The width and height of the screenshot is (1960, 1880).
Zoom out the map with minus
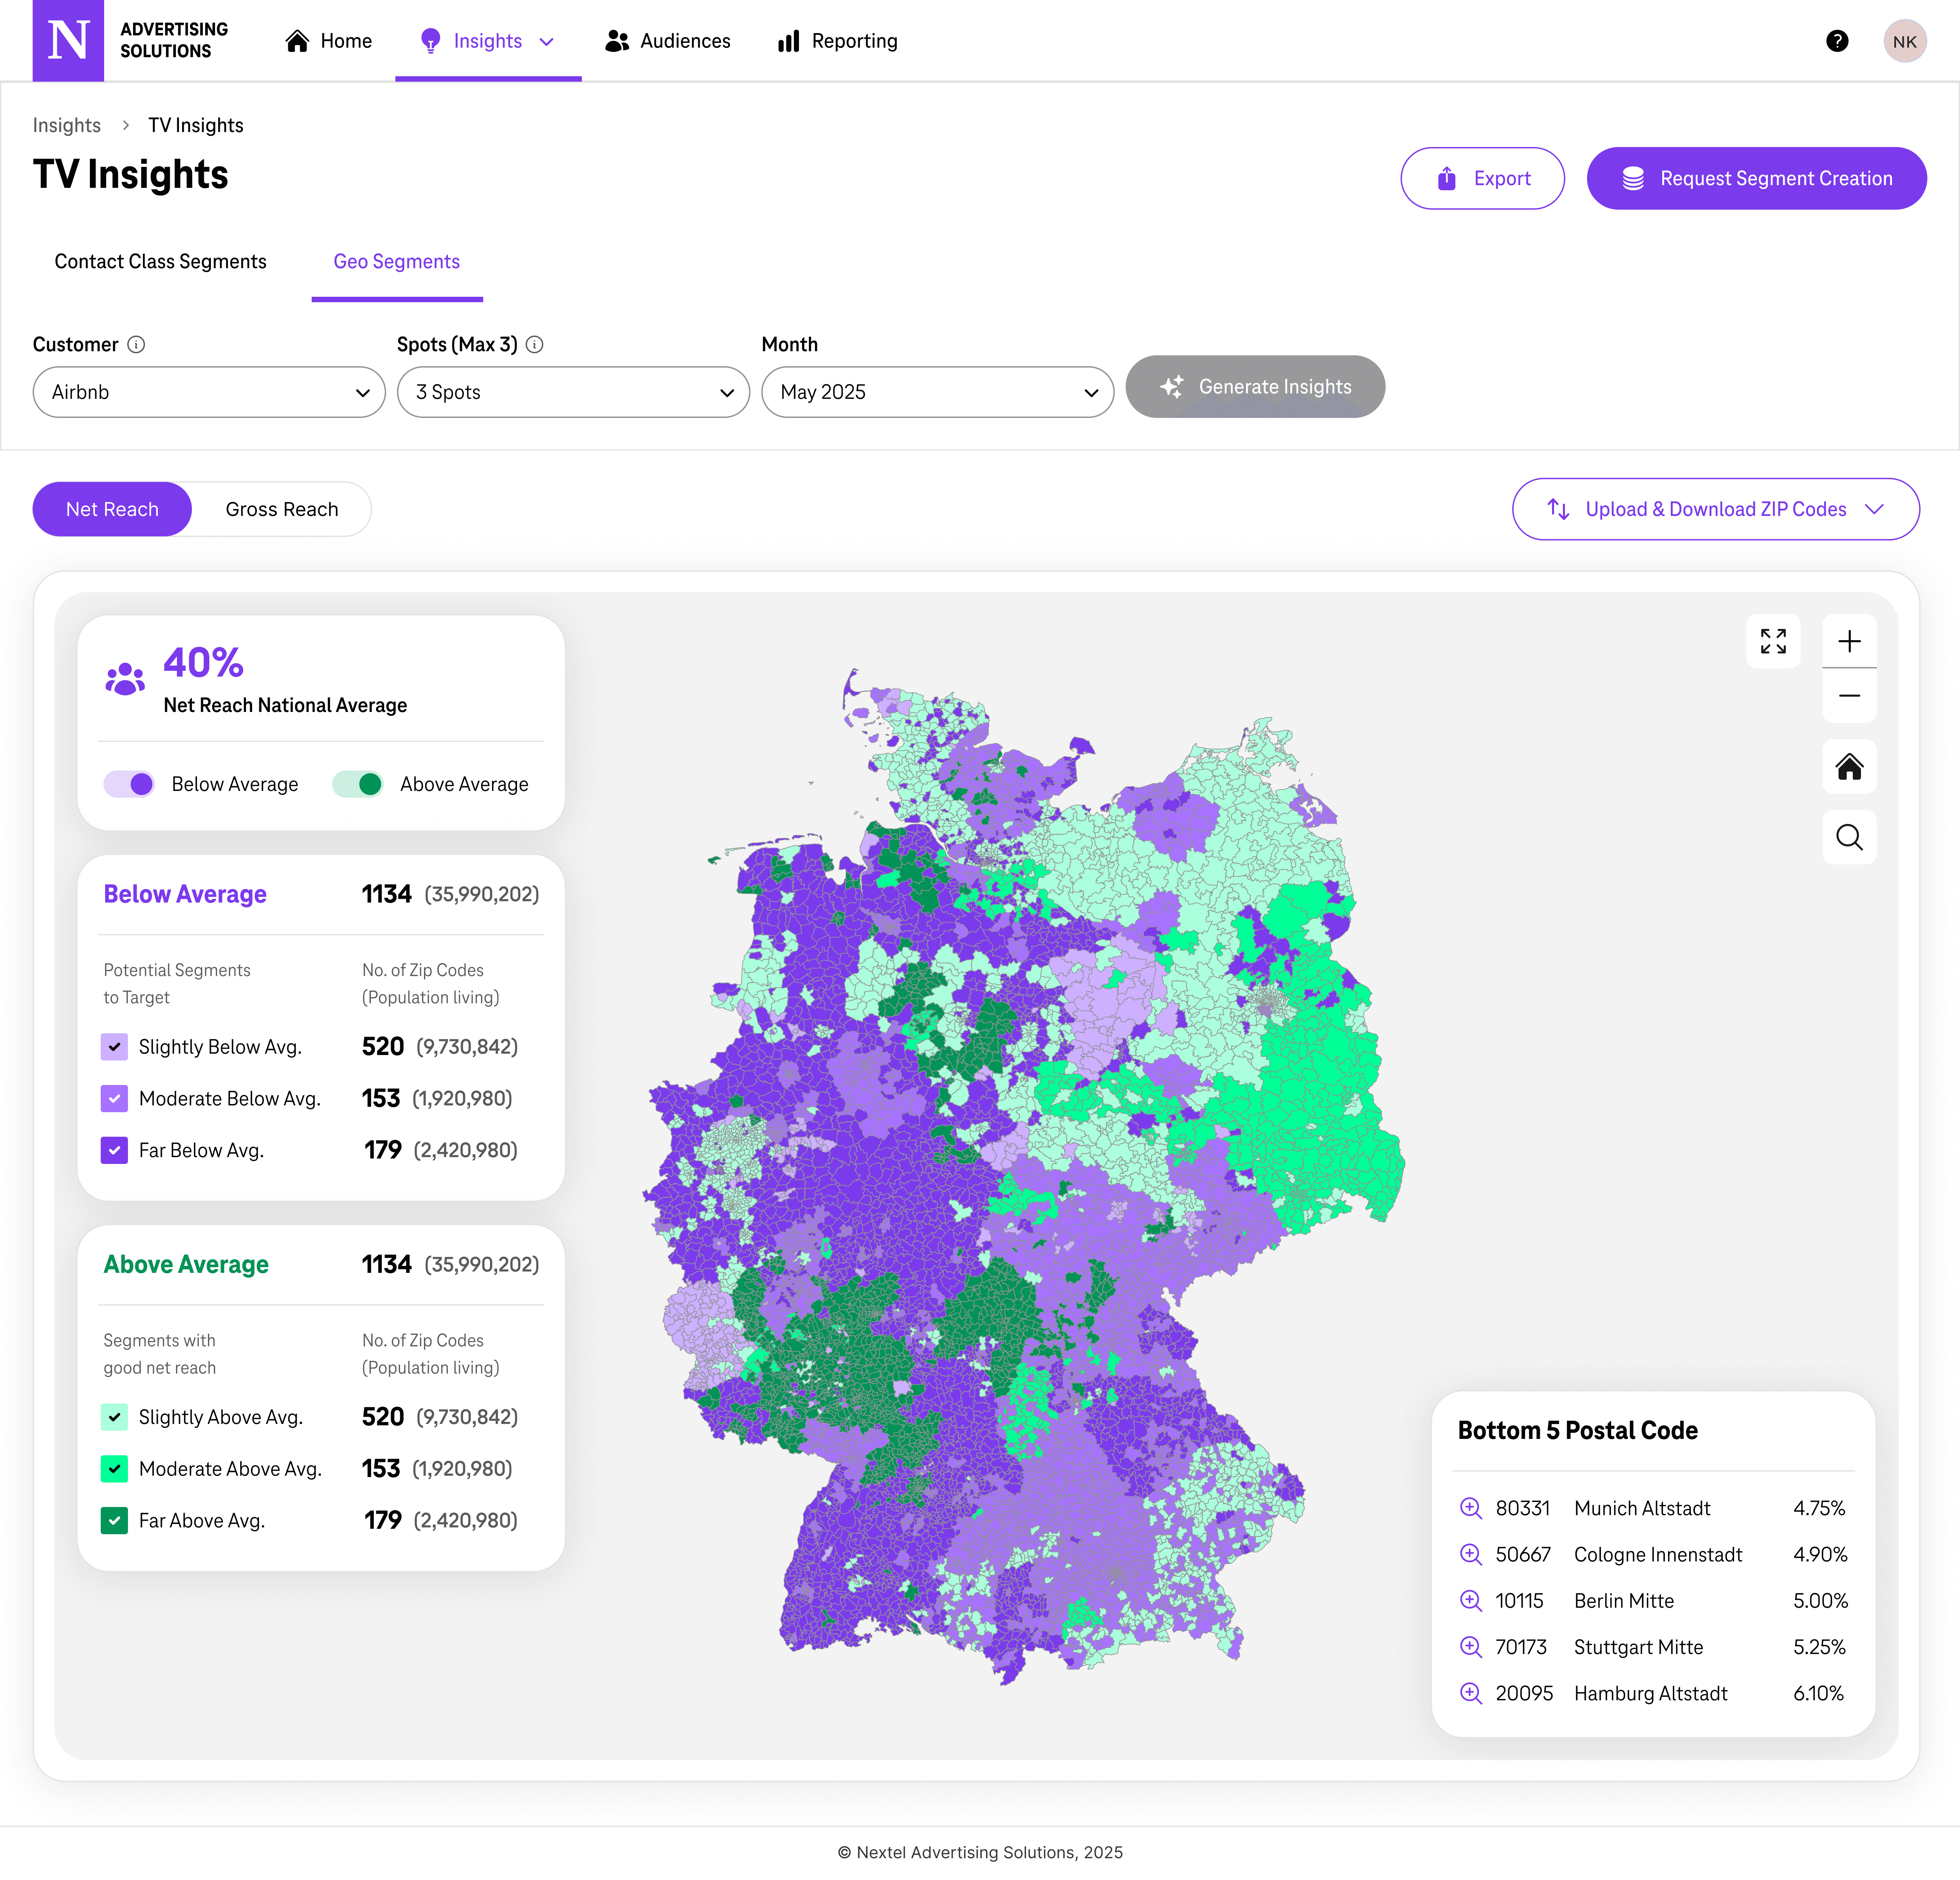(1849, 696)
